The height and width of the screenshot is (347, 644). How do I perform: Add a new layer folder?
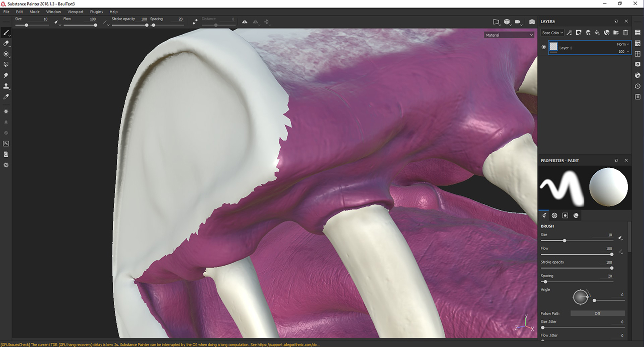pyautogui.click(x=616, y=33)
